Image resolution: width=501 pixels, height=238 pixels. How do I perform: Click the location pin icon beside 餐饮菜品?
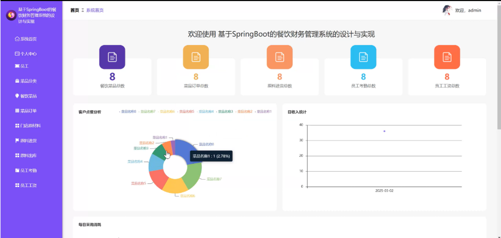coord(17,96)
